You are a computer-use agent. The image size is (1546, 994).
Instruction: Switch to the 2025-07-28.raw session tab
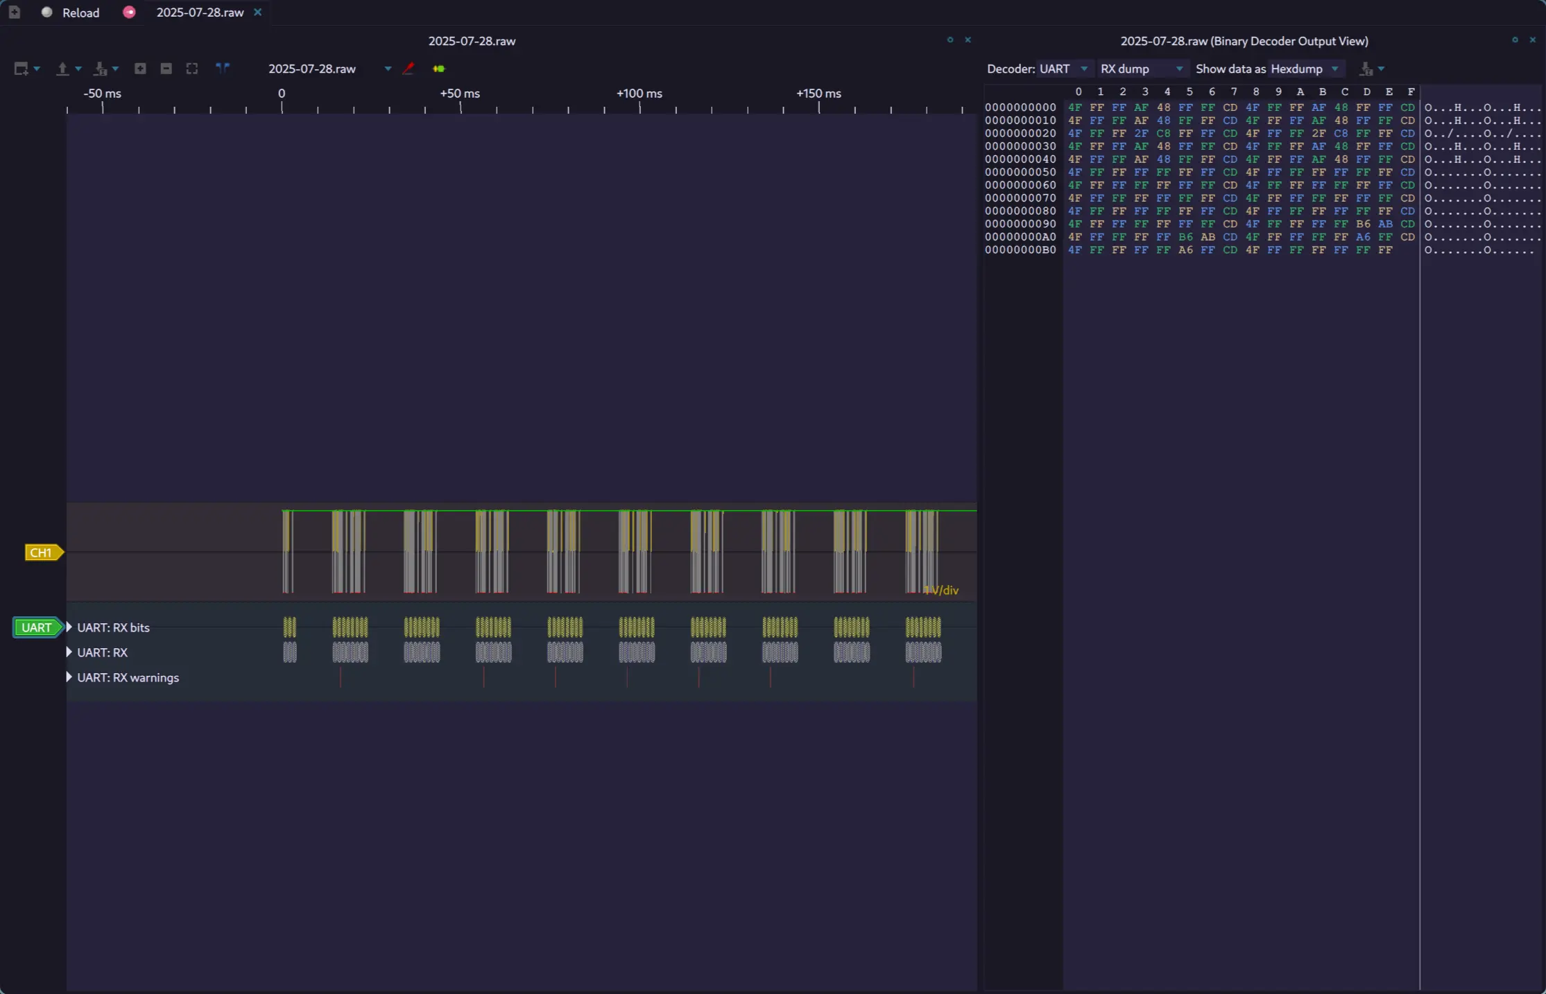tap(200, 12)
